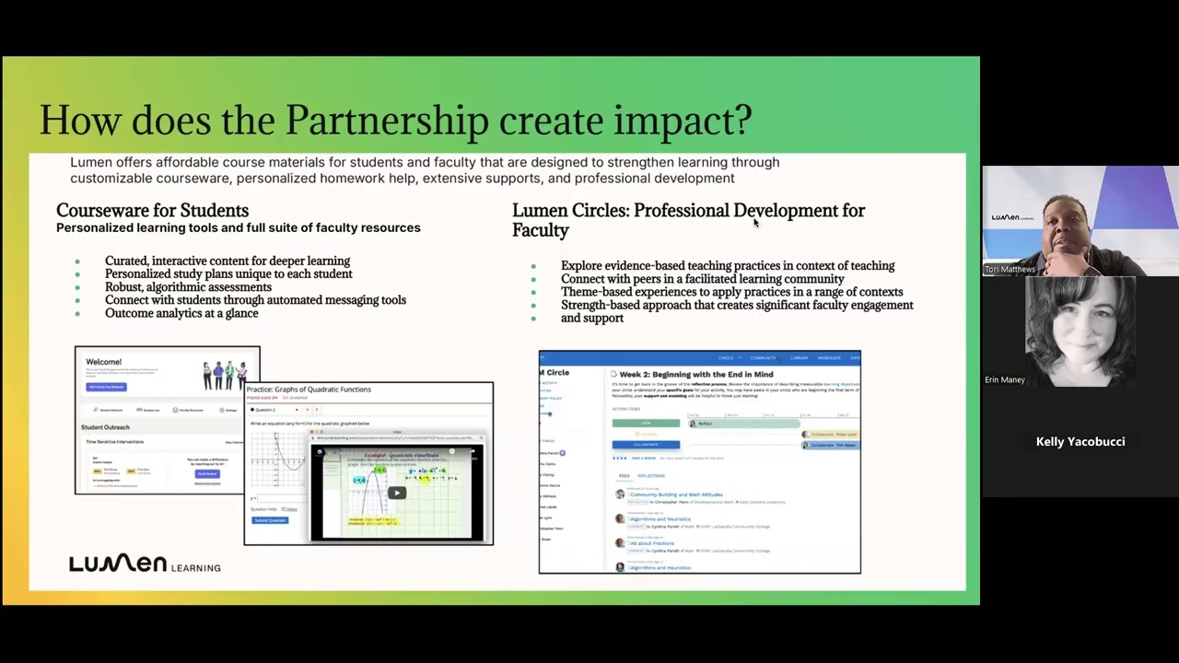
Task: Click Curated, interactive content bullet
Action: tap(228, 261)
